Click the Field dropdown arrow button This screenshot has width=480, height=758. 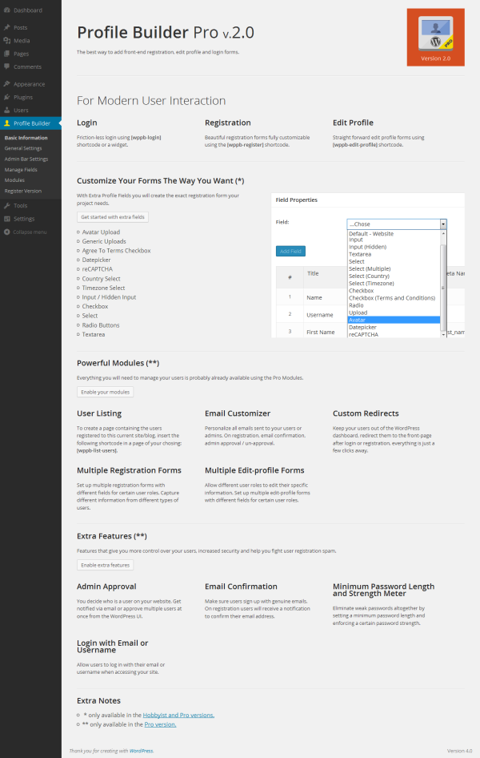click(443, 224)
